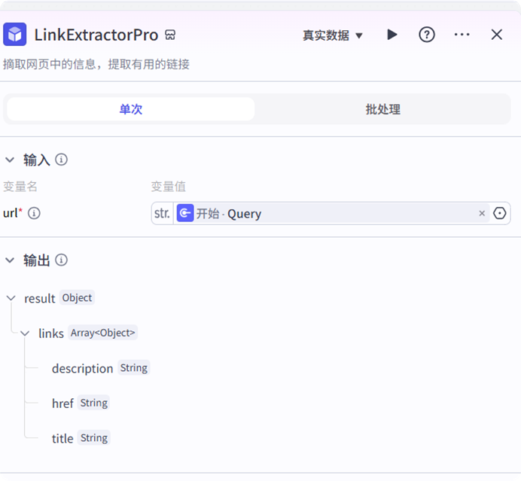Image resolution: width=521 pixels, height=481 pixels.
Task: Click the variable selector icon in url field
Action: pos(500,213)
